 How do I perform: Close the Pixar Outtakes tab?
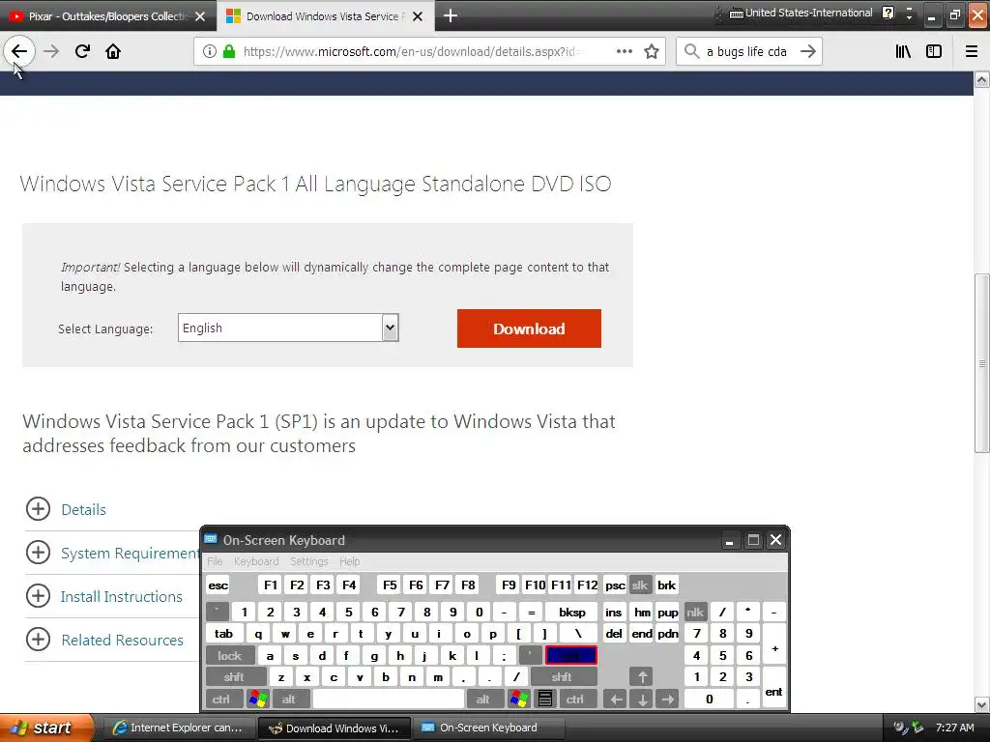pyautogui.click(x=200, y=16)
